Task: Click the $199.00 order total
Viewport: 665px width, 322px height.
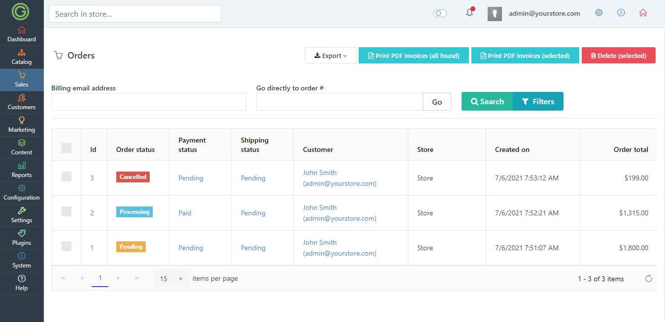Action: click(x=636, y=178)
